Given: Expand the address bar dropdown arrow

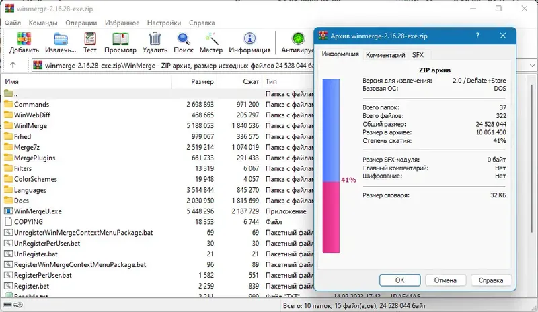Looking at the screenshot, I should 532,65.
